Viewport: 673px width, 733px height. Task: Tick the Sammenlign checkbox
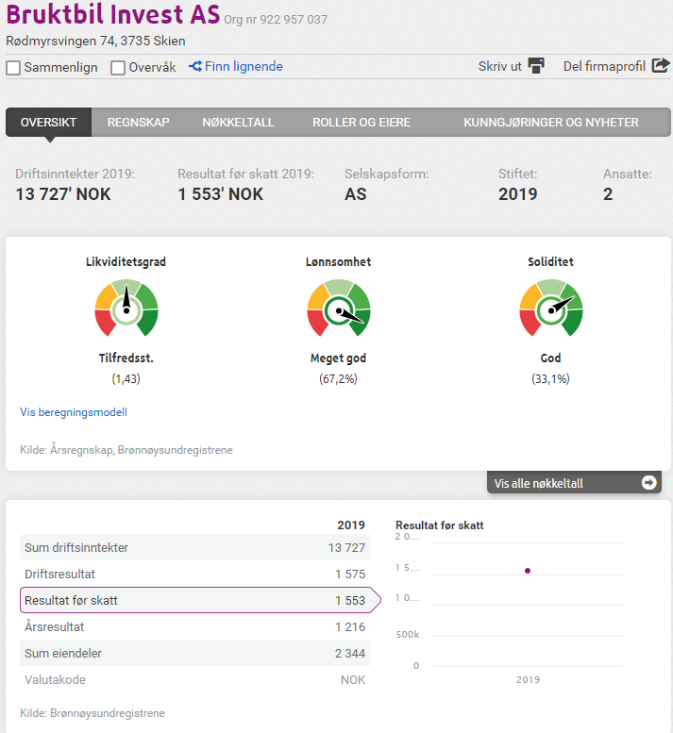(13, 68)
